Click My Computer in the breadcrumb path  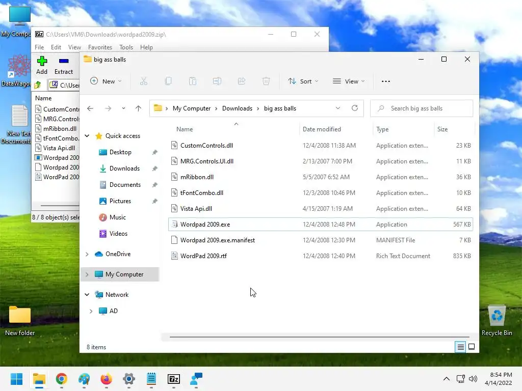point(192,108)
